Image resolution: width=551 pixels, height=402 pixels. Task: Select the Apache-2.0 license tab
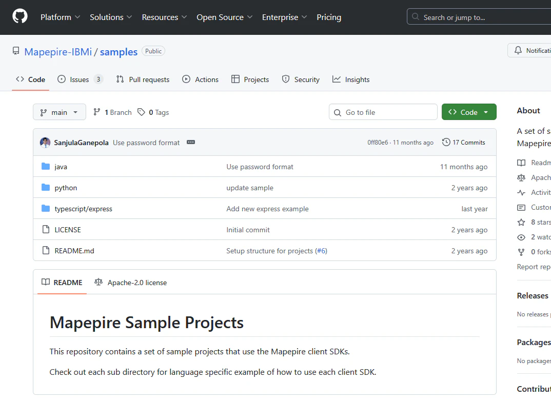131,283
